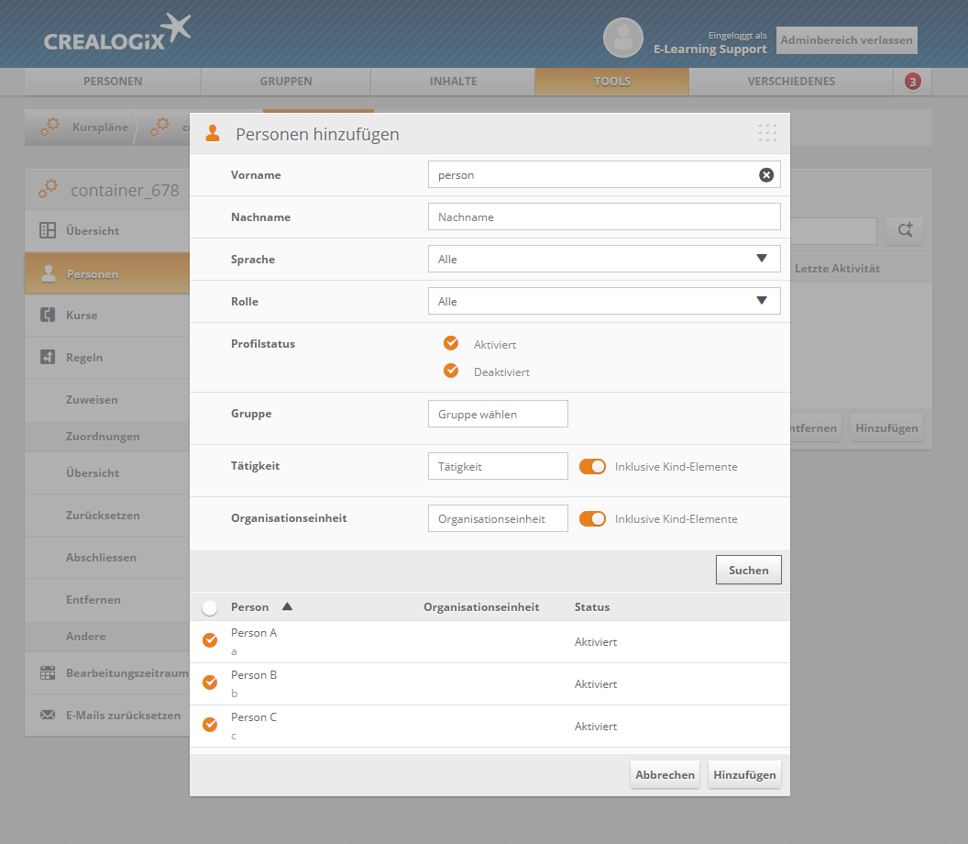Click the user avatar icon in header

[x=622, y=38]
